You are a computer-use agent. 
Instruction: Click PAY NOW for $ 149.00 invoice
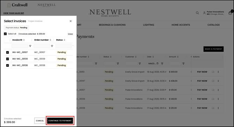click(202, 99)
